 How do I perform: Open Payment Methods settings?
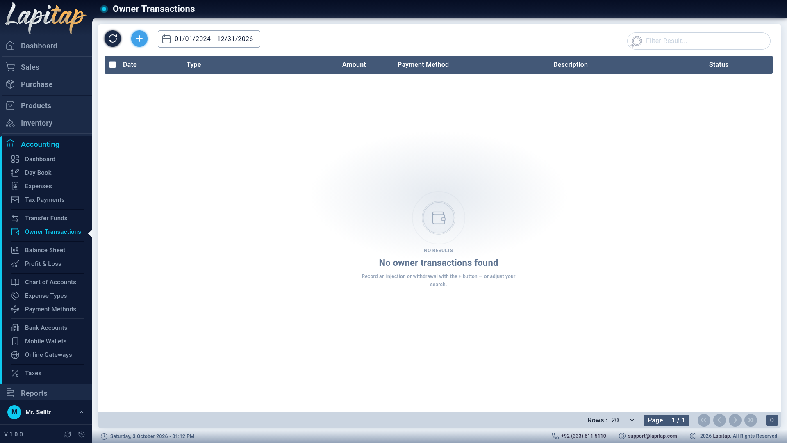47,309
